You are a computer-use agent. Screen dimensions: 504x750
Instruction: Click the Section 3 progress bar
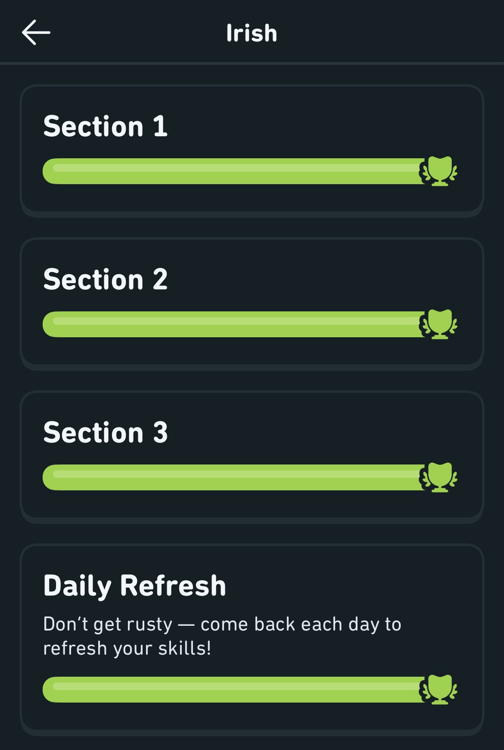pyautogui.click(x=233, y=477)
